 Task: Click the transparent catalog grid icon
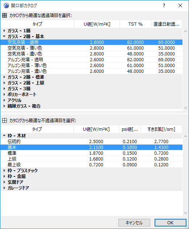point(4,15)
